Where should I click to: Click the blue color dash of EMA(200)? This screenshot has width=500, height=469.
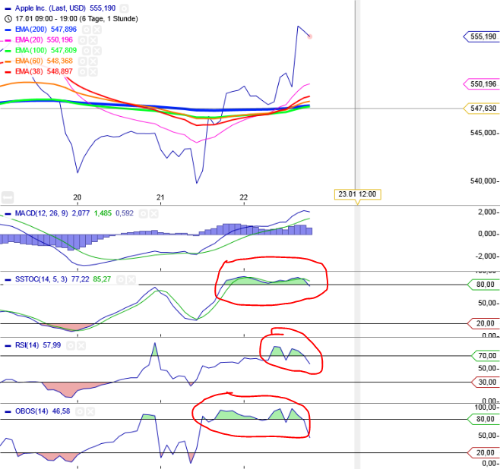8,30
